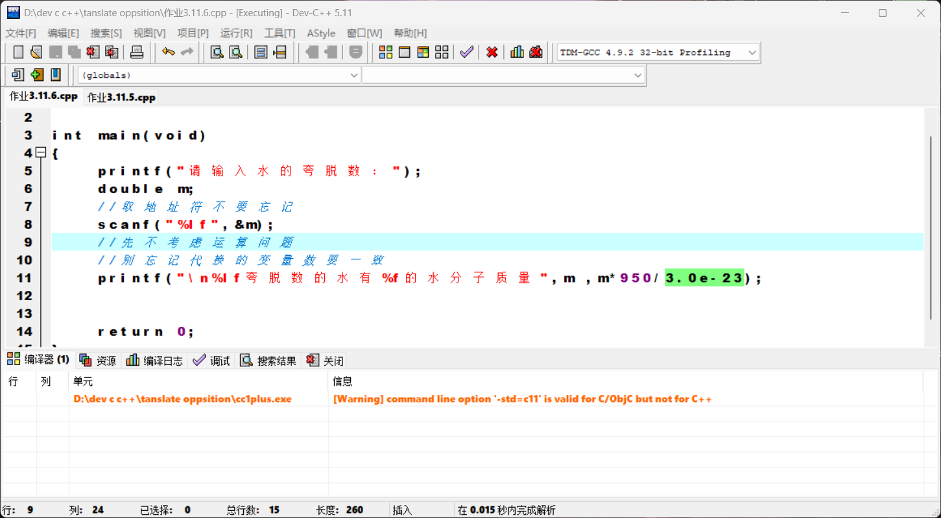Open the 搜索结果 tab
This screenshot has height=518, width=941.
(268, 360)
